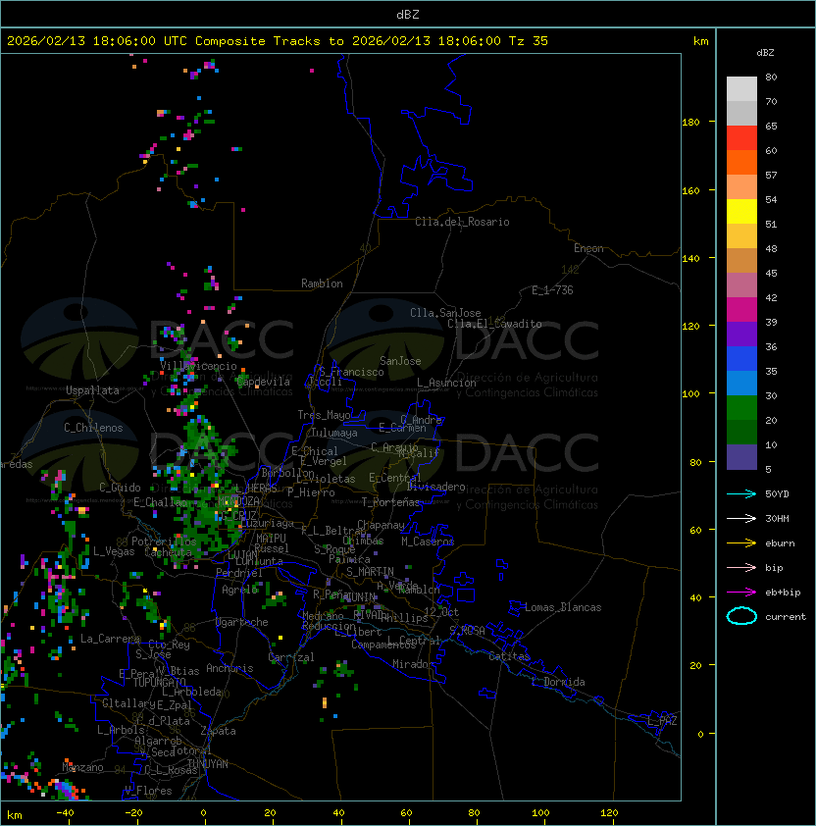Viewport: 816px width, 826px height.
Task: Click the Encon place label
Action: pos(588,248)
